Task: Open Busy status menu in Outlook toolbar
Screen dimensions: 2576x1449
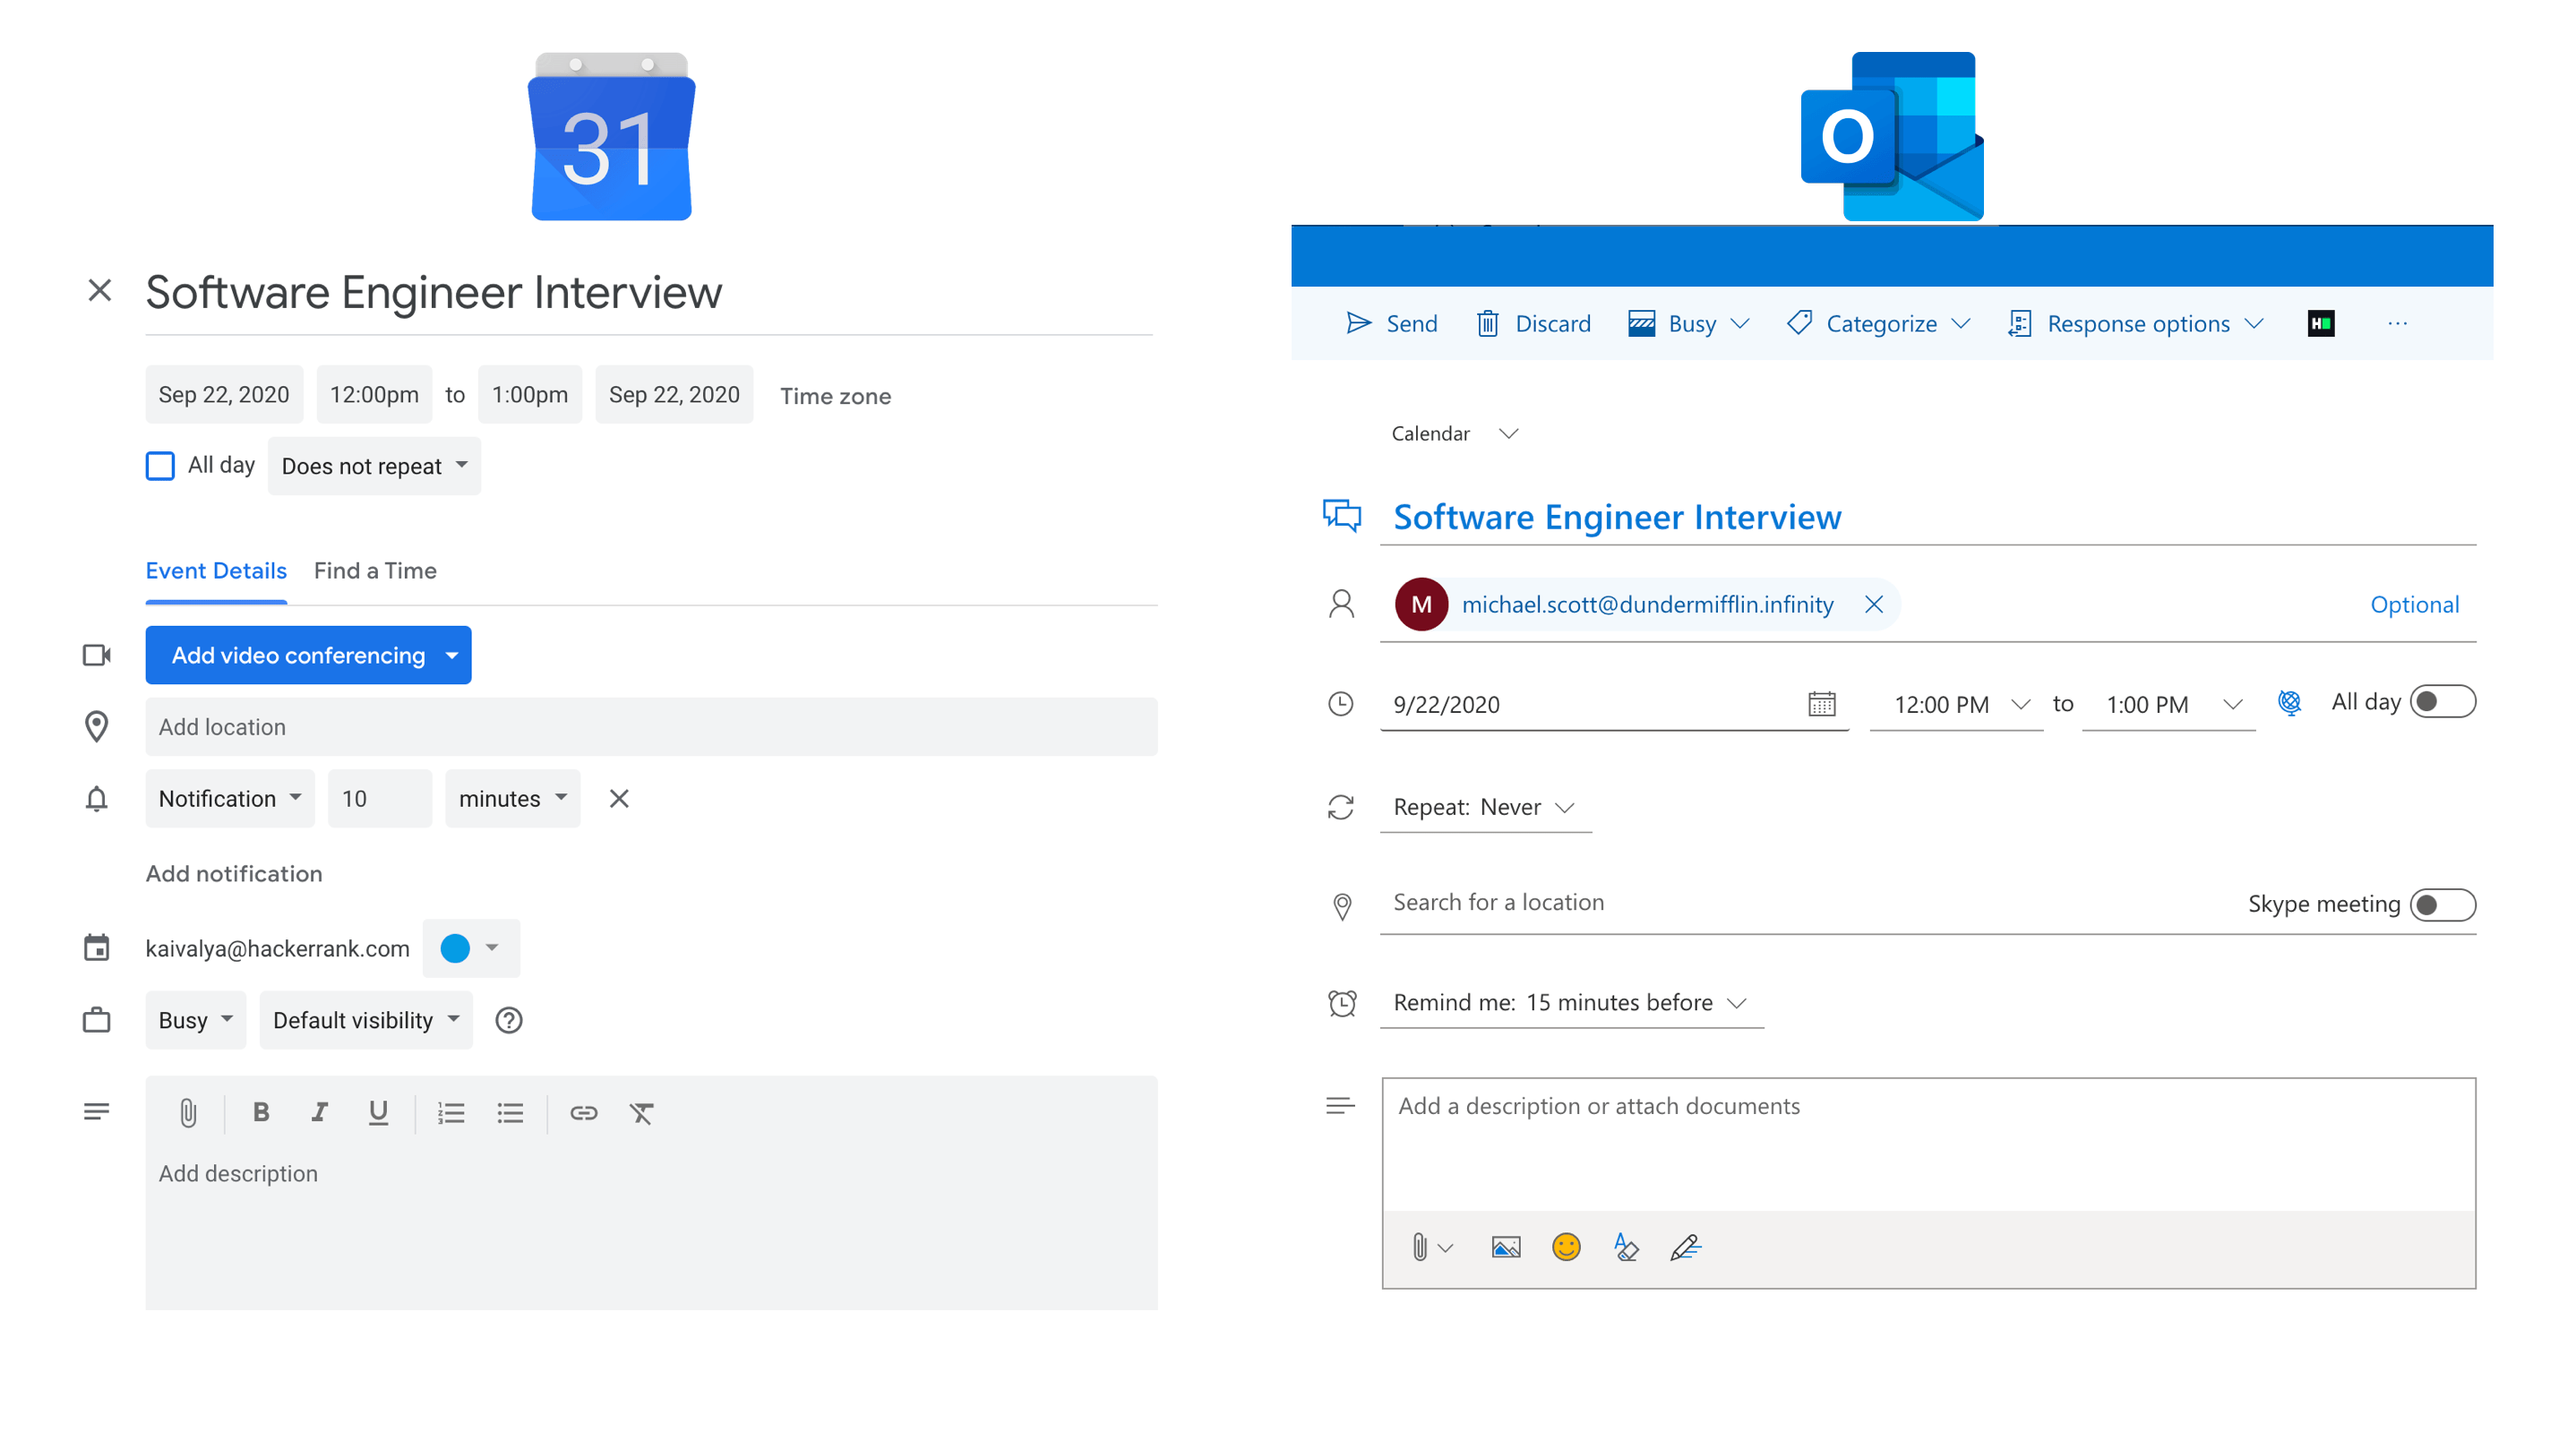Action: point(1688,323)
